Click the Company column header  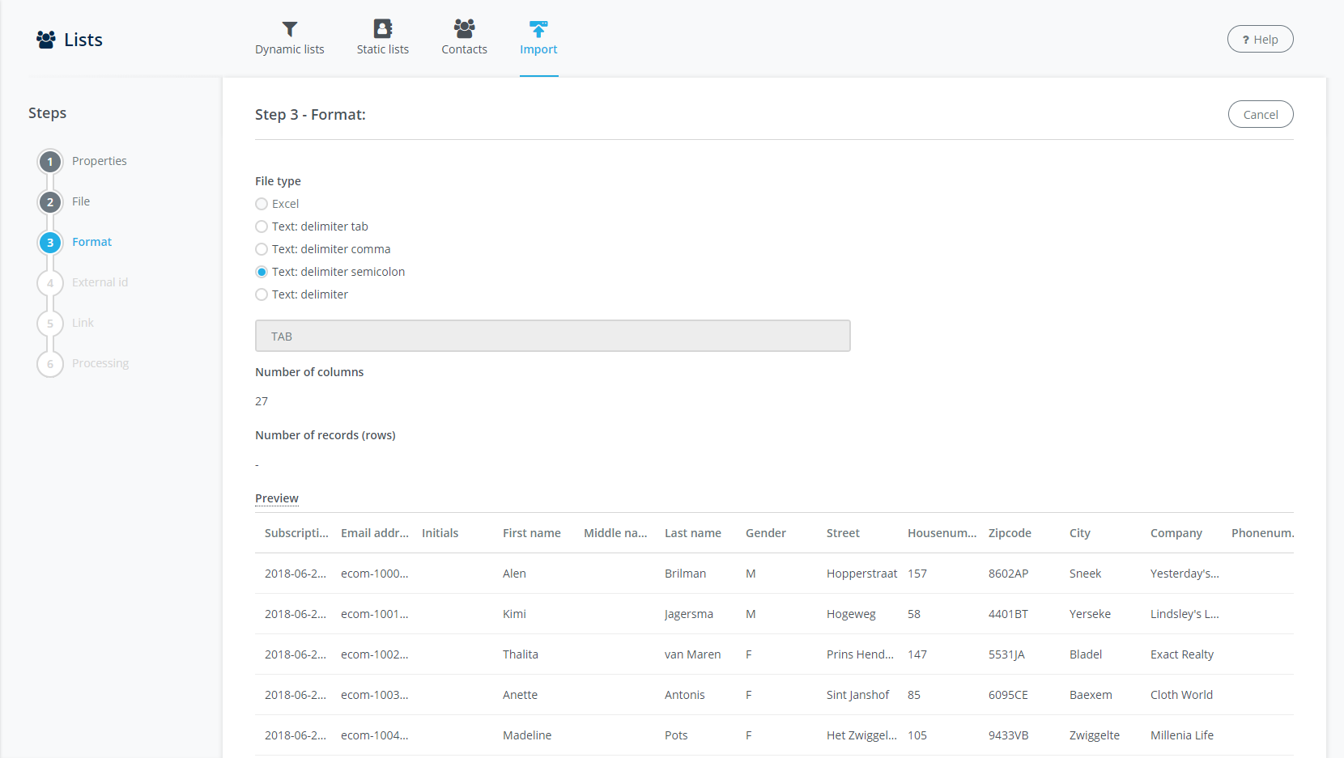click(1176, 533)
